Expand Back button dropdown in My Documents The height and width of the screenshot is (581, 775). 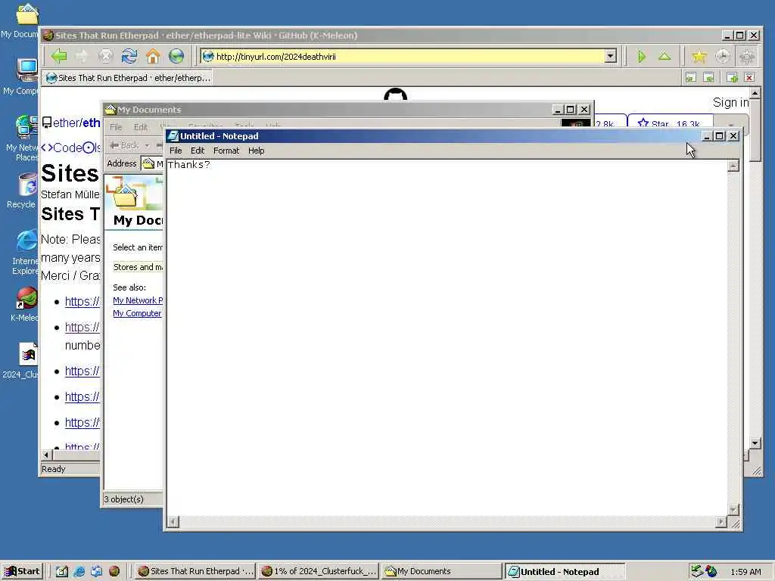[148, 145]
